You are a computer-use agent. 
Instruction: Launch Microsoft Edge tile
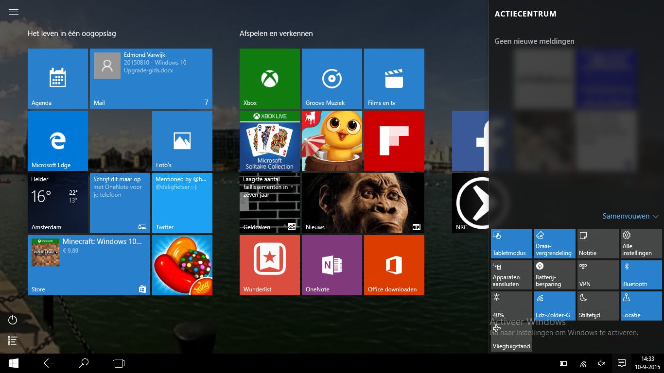[x=58, y=141]
